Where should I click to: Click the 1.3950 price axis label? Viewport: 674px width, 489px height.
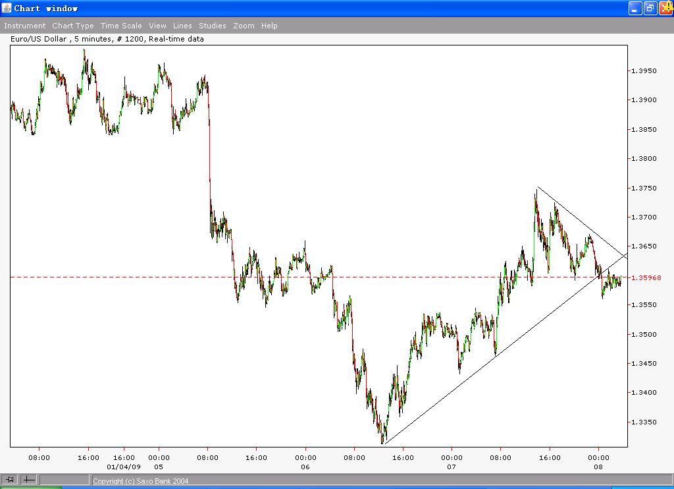[x=644, y=71]
